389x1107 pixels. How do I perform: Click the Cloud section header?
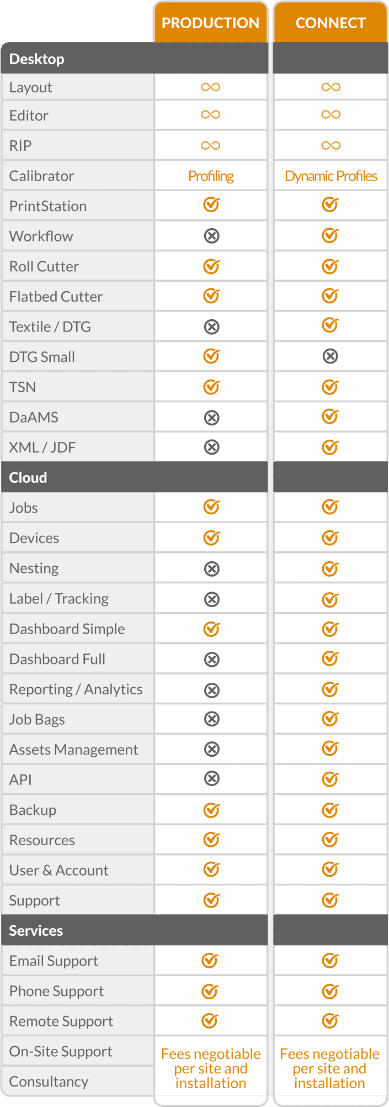[28, 478]
